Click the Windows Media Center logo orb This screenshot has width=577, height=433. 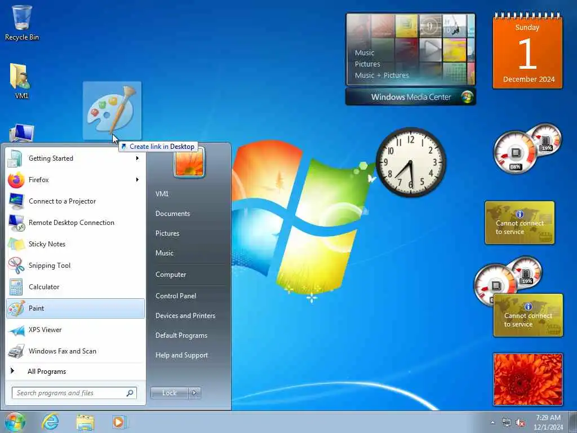[467, 97]
